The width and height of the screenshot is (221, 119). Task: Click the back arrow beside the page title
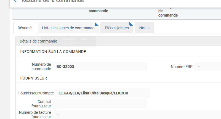click(x=15, y=1)
